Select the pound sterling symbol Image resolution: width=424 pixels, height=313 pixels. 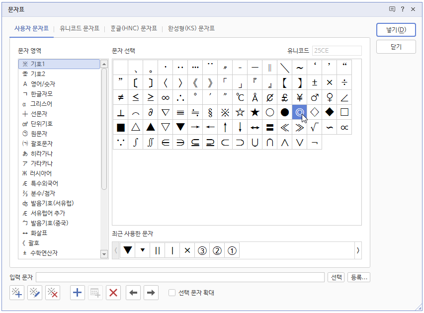point(284,97)
